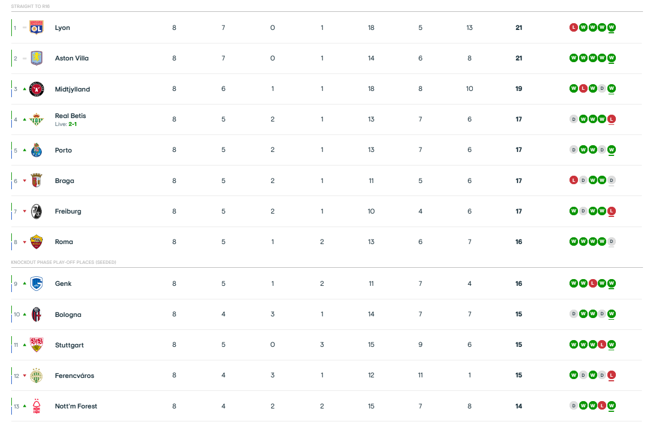Open the Bologna team page link

68,315
